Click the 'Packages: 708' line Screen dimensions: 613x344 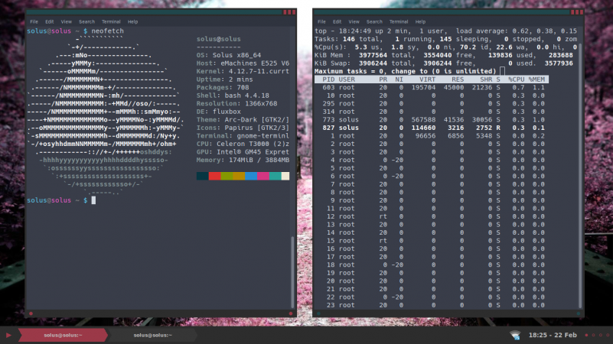pos(223,87)
